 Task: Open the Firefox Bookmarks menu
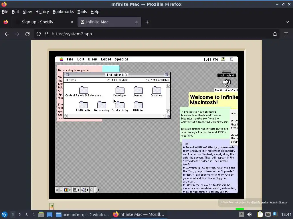coord(63,12)
